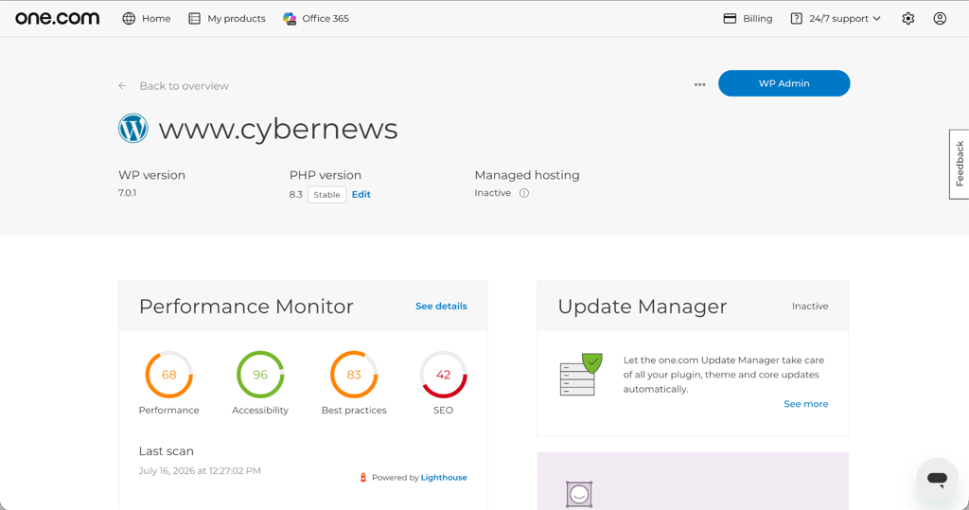
Task: Open Performance Monitor See details link
Action: (x=441, y=306)
